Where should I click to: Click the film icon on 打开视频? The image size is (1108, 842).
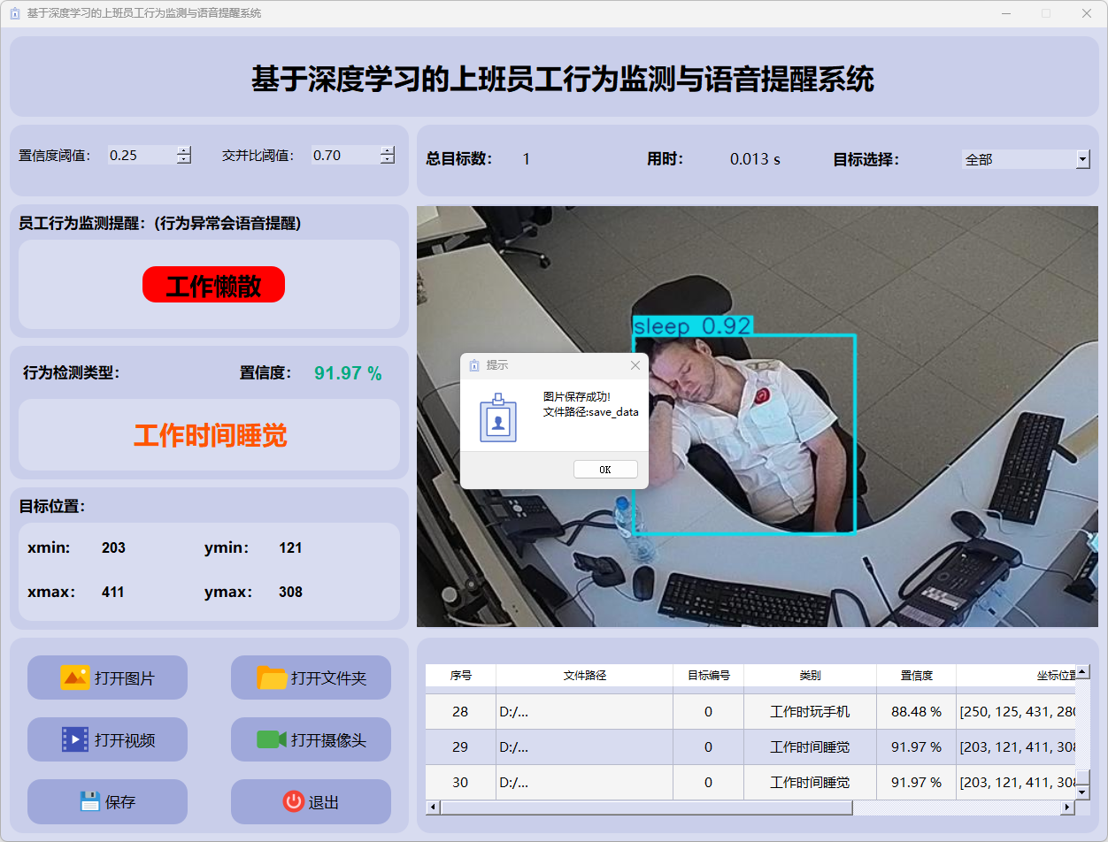tap(75, 739)
